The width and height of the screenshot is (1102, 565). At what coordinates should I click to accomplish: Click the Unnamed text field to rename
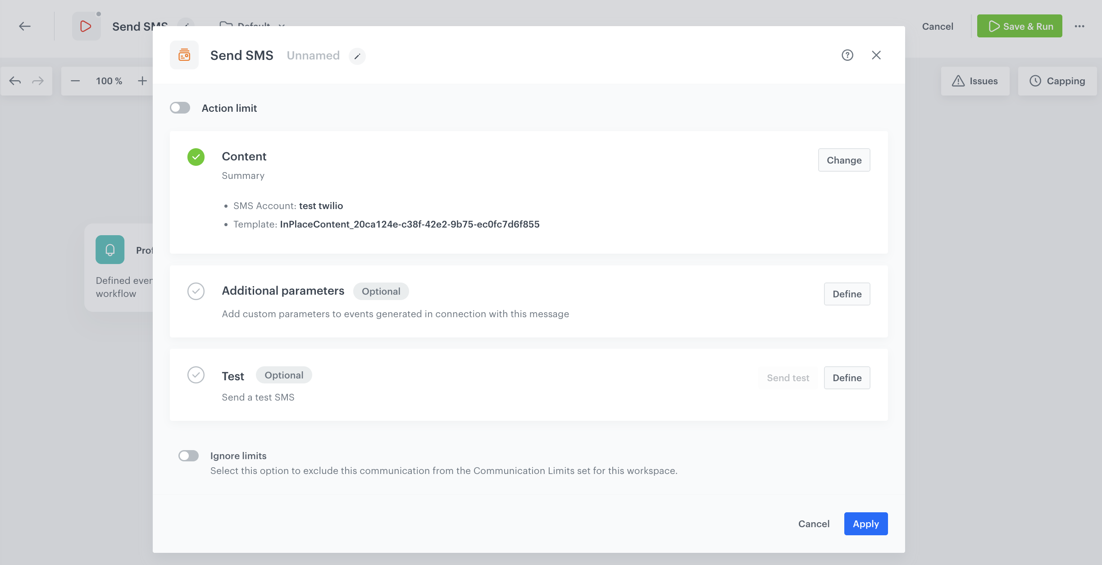tap(313, 55)
